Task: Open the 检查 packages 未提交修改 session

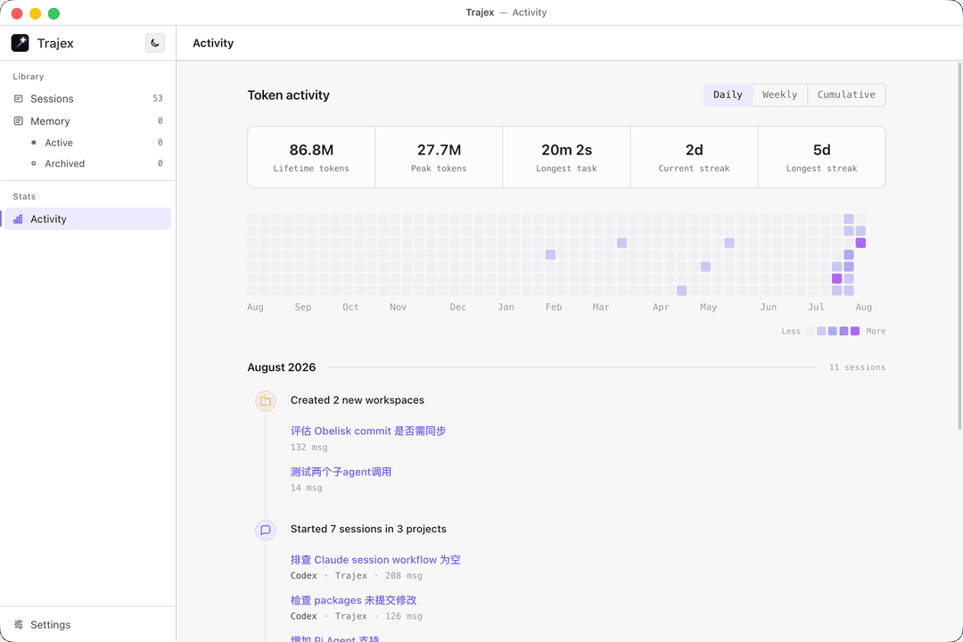Action: coord(353,600)
